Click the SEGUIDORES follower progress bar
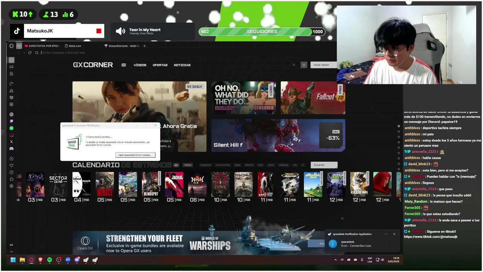 pyautogui.click(x=262, y=32)
